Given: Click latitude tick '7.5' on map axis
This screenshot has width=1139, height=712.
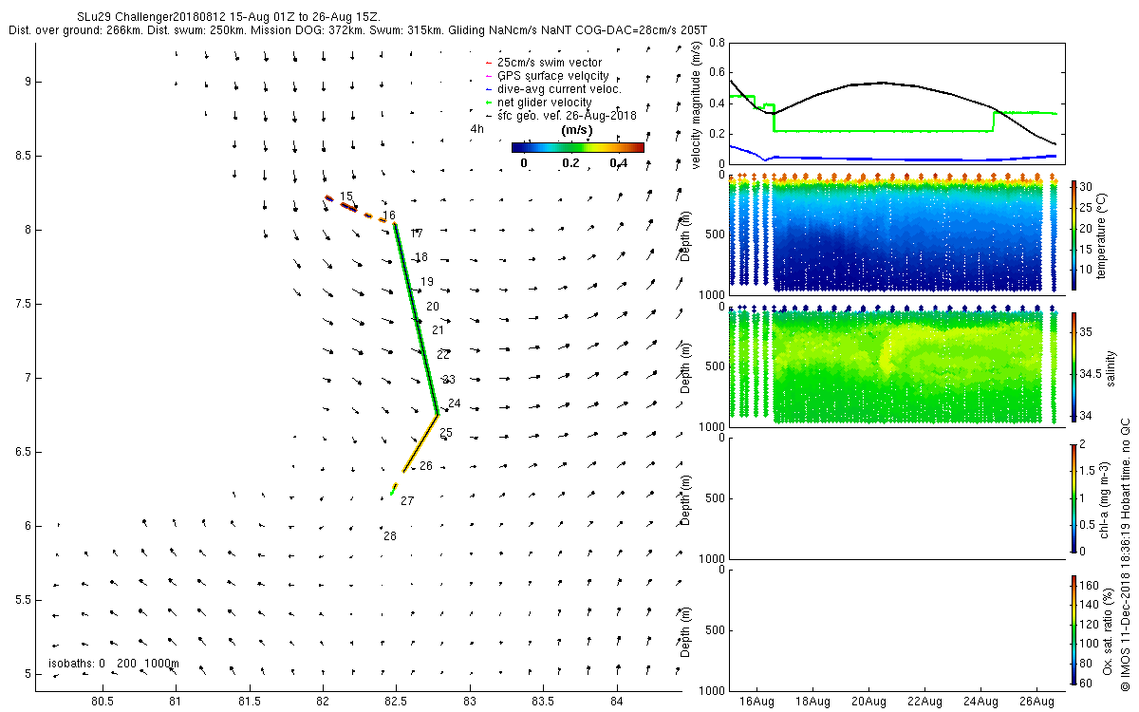Looking at the screenshot, I should [x=23, y=304].
